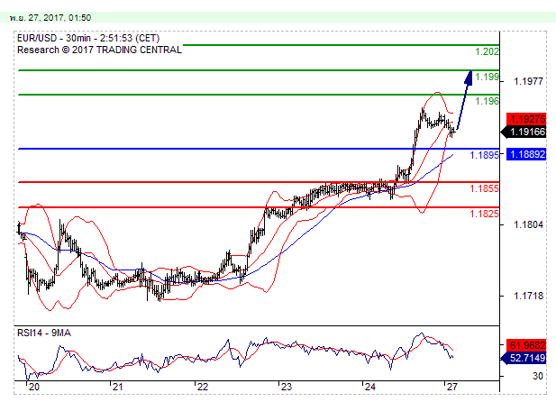Viewport: 556px width, 402px height.
Task: Click the blue 1.18892 price tag
Action: (526, 154)
